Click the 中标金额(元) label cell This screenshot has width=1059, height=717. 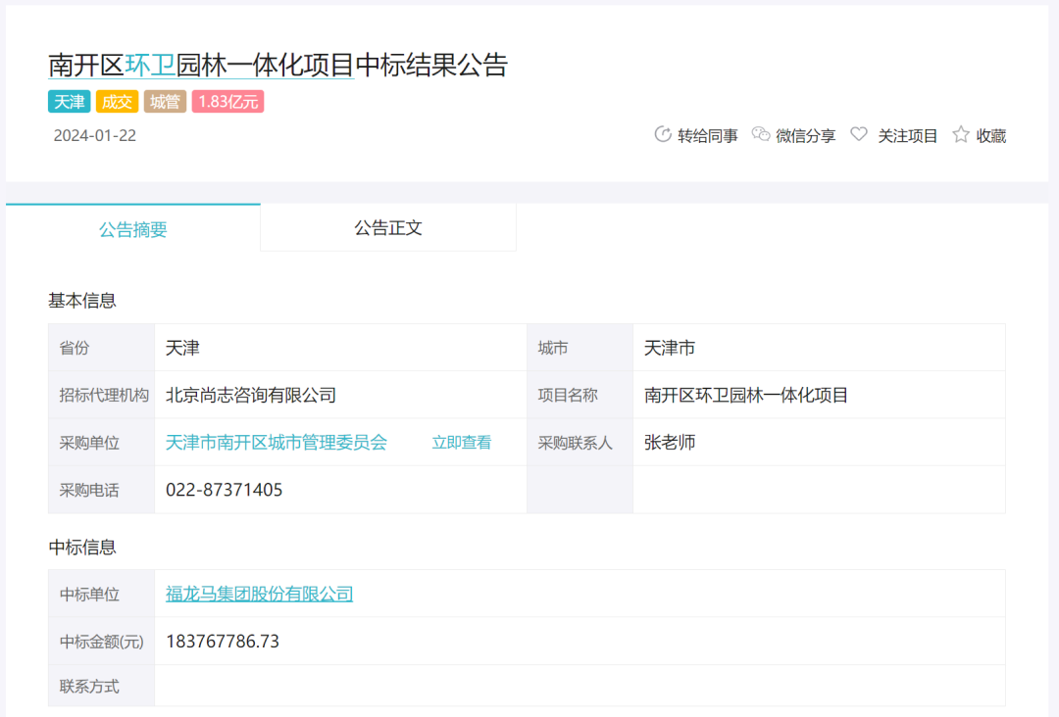pos(101,641)
